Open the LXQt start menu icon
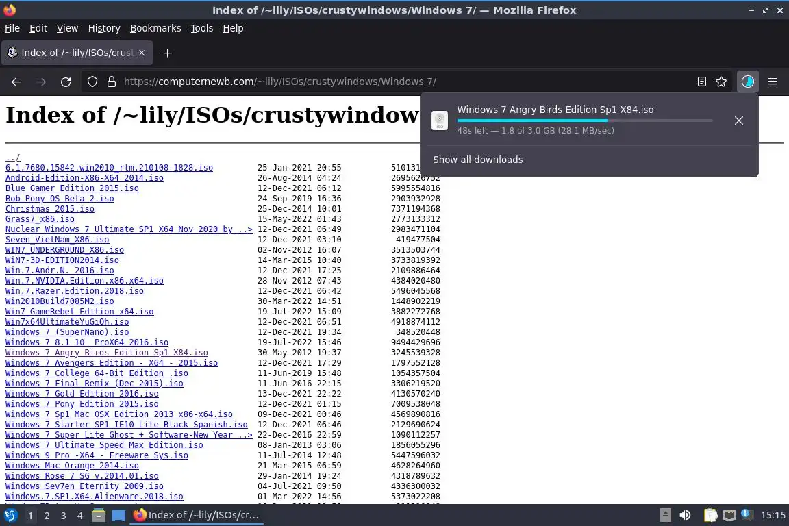789x526 pixels. pos(10,515)
